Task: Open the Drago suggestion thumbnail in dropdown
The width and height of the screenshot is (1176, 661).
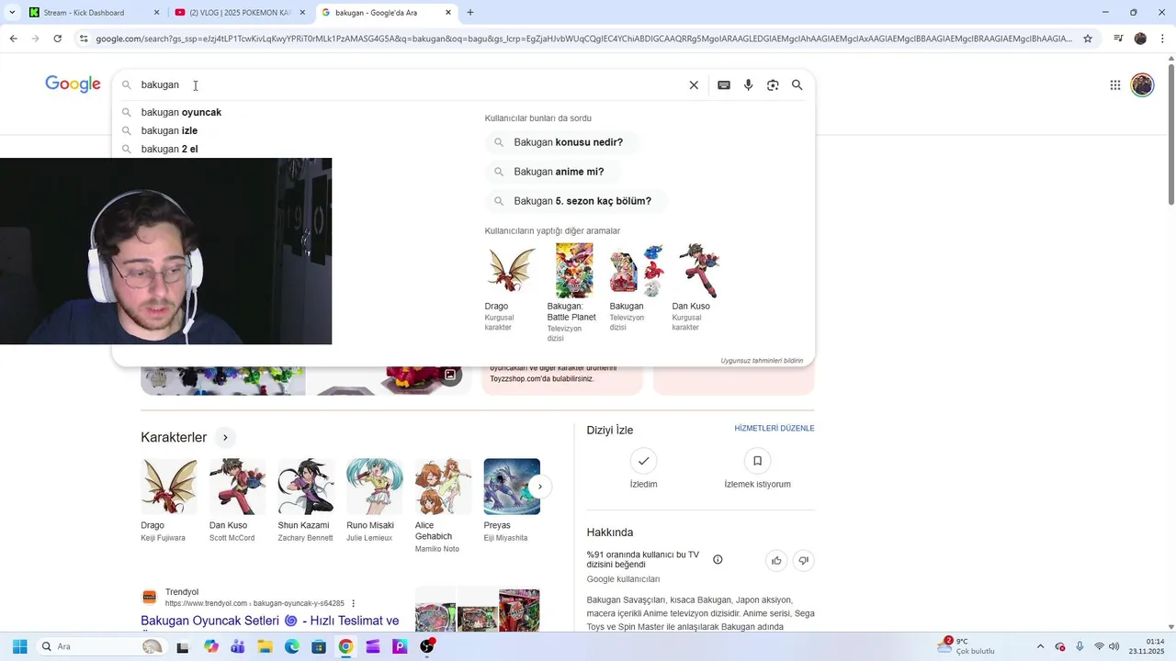Action: pos(511,271)
